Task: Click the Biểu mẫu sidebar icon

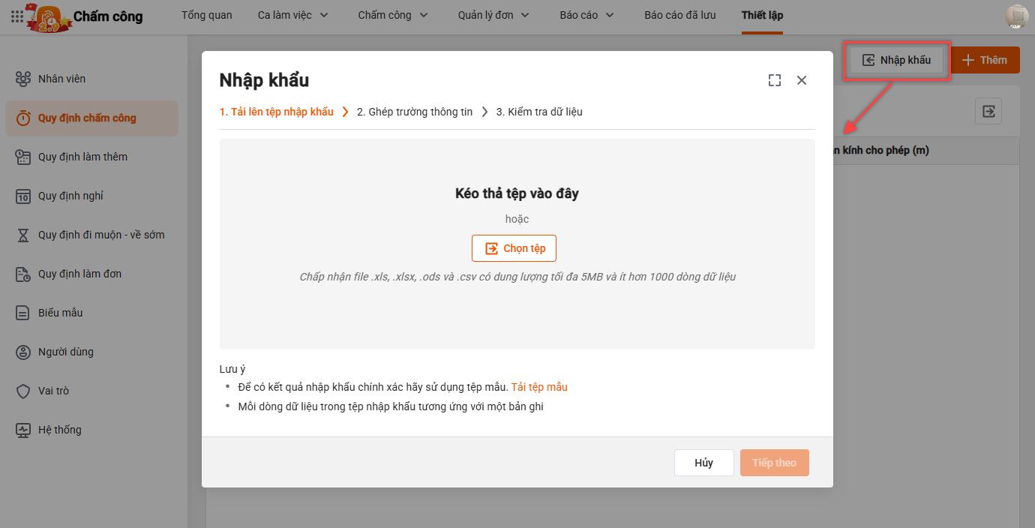Action: click(23, 313)
